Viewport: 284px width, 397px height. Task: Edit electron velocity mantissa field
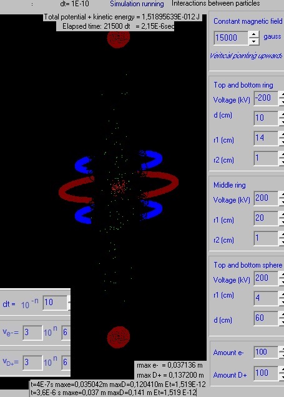(x=32, y=333)
